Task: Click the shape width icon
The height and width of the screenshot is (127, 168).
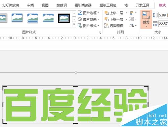Action: tap(155, 24)
